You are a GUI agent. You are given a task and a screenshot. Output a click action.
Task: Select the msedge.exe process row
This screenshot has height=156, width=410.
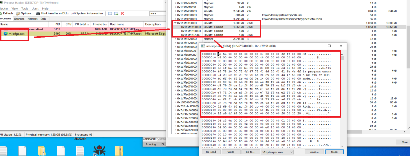pos(83,34)
